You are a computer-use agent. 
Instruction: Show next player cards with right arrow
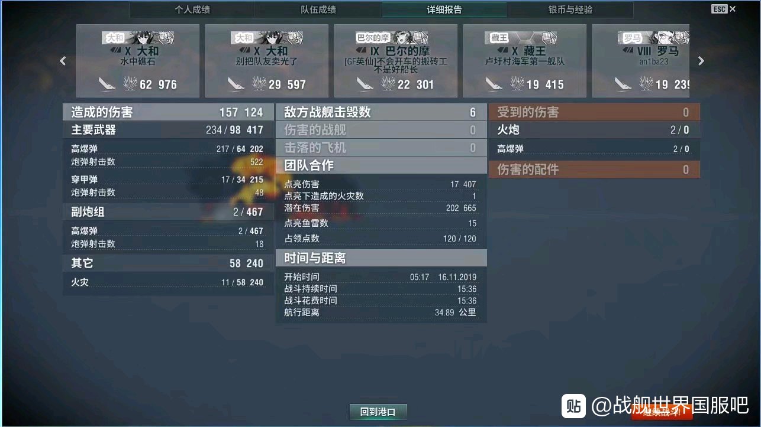701,61
